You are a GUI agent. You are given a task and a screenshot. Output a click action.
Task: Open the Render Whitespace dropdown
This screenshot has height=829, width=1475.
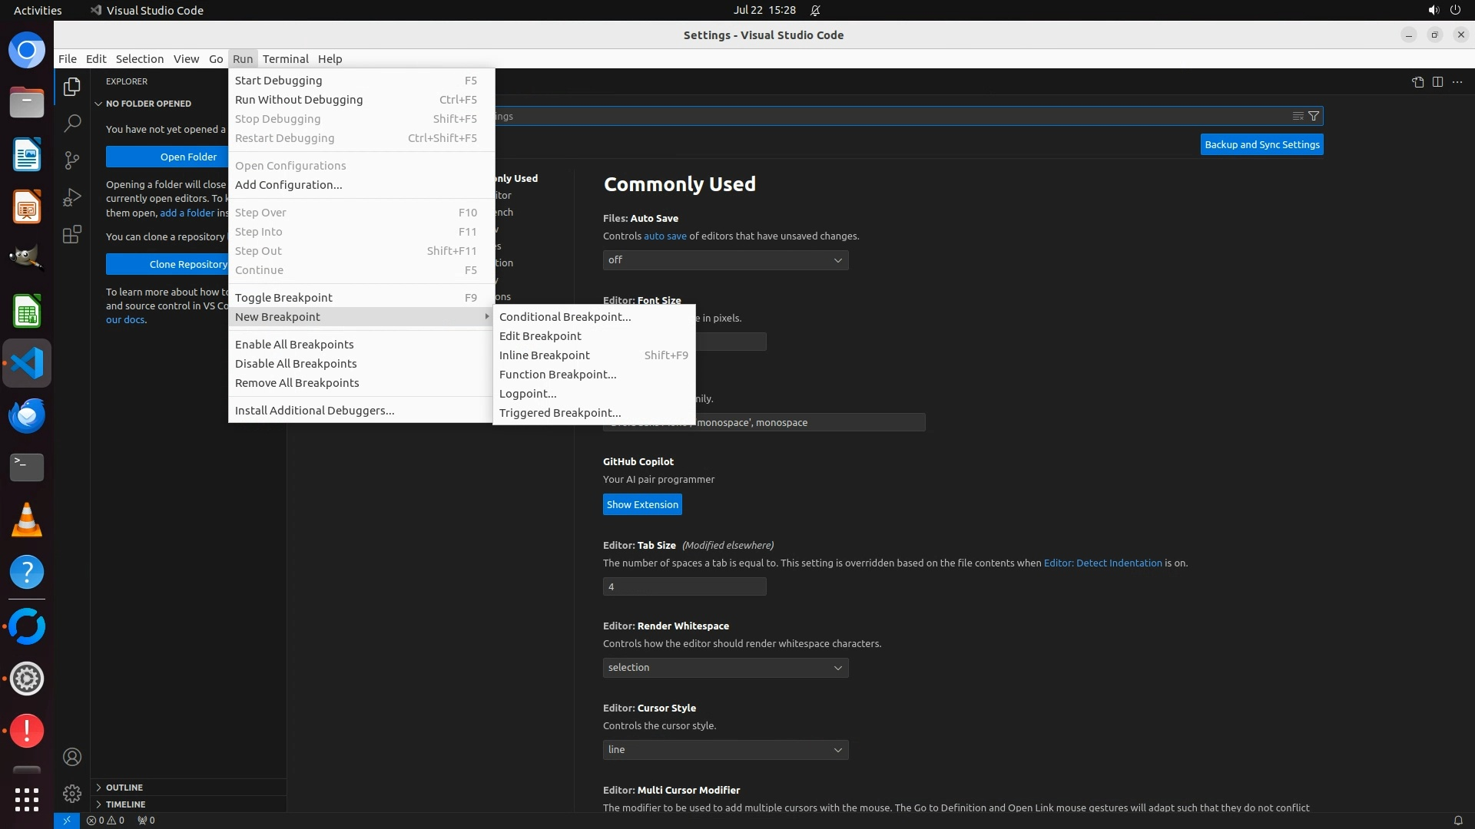[x=725, y=668]
